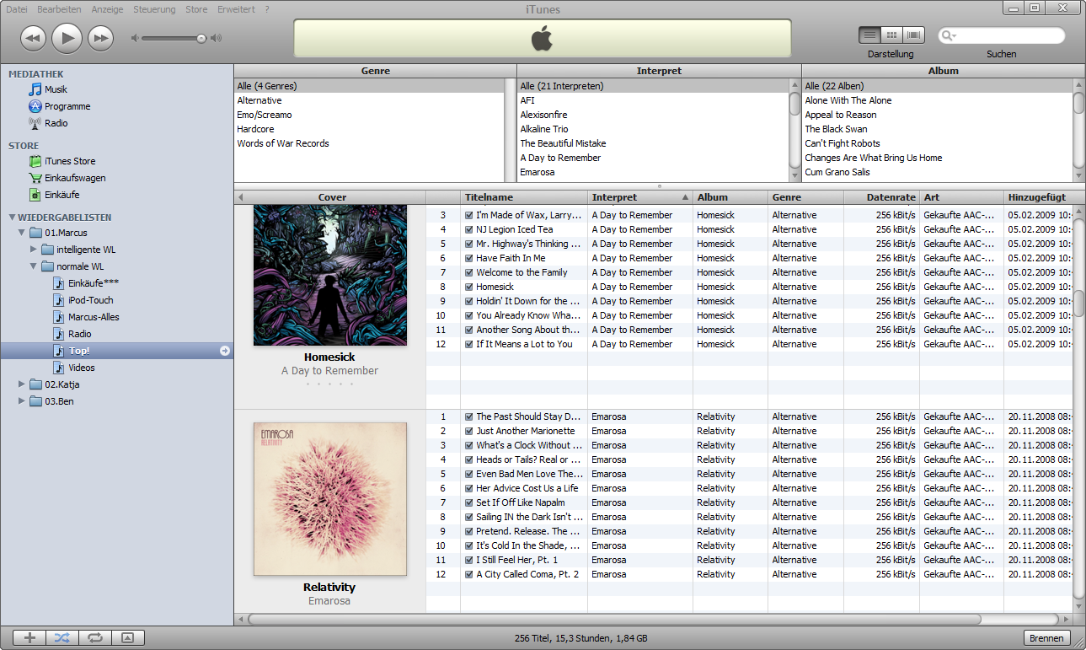Select the Marcus-Alles playlist
This screenshot has height=650, width=1086.
tap(94, 317)
